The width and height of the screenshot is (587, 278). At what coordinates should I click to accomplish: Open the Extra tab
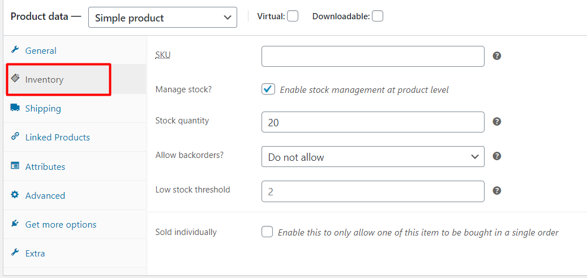point(35,253)
